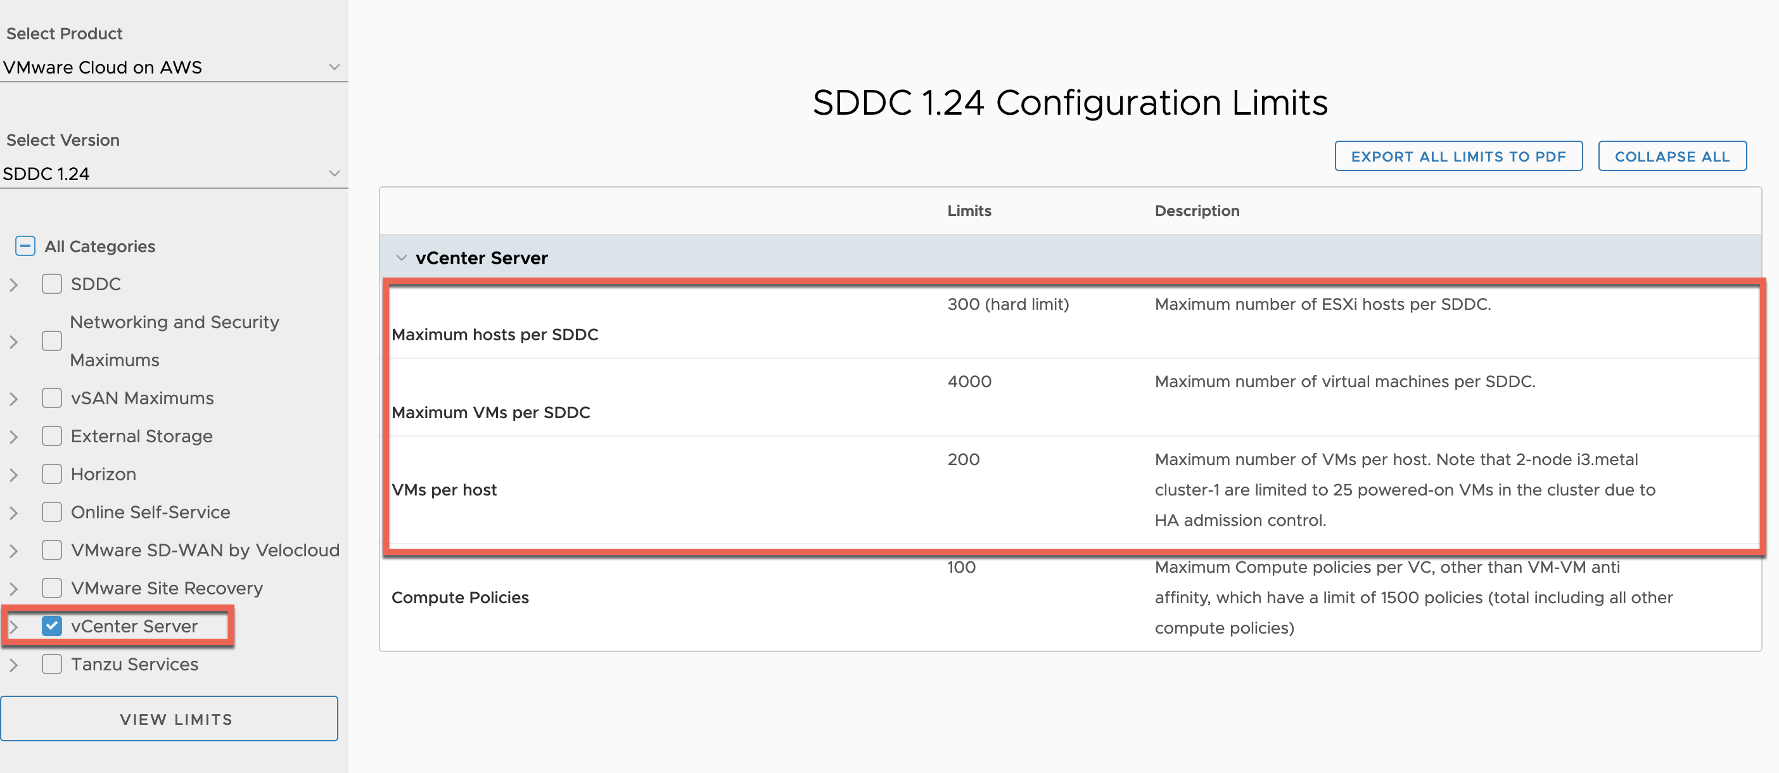Uncheck the vCenter Server checkbox

tap(52, 626)
